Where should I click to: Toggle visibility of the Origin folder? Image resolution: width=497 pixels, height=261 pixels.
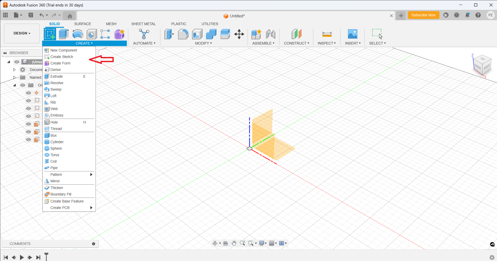pyautogui.click(x=23, y=85)
